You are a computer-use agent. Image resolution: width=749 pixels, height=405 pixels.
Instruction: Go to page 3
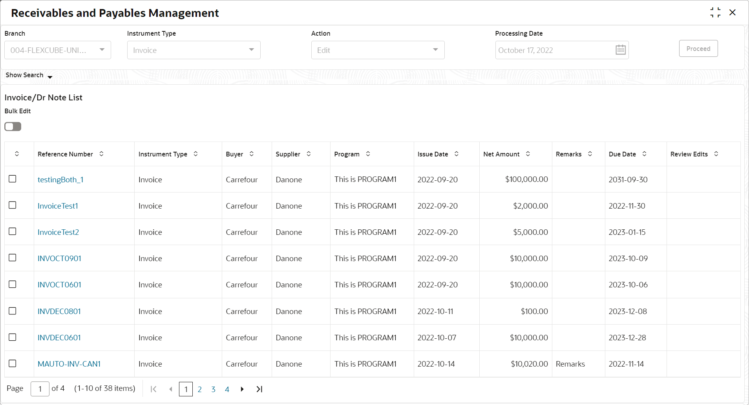(x=213, y=389)
